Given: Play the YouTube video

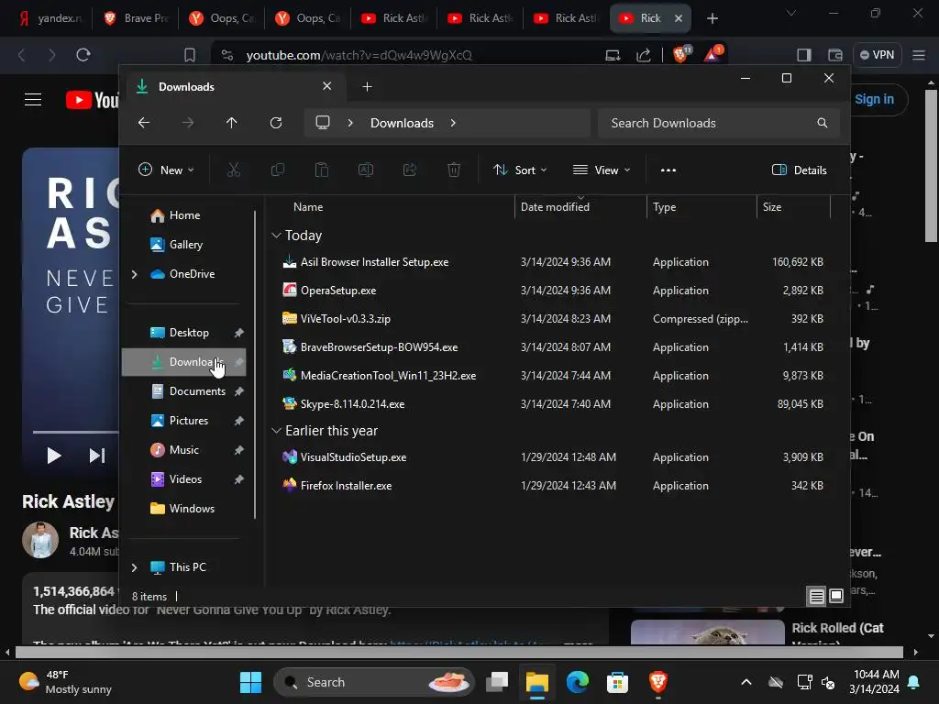Looking at the screenshot, I should 54,456.
